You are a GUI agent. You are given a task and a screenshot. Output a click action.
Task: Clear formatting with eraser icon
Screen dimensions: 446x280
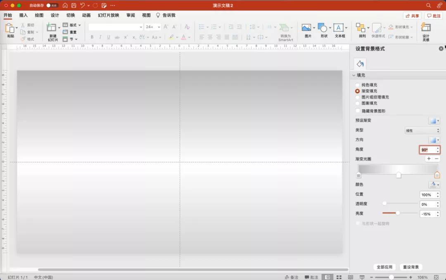click(x=187, y=27)
